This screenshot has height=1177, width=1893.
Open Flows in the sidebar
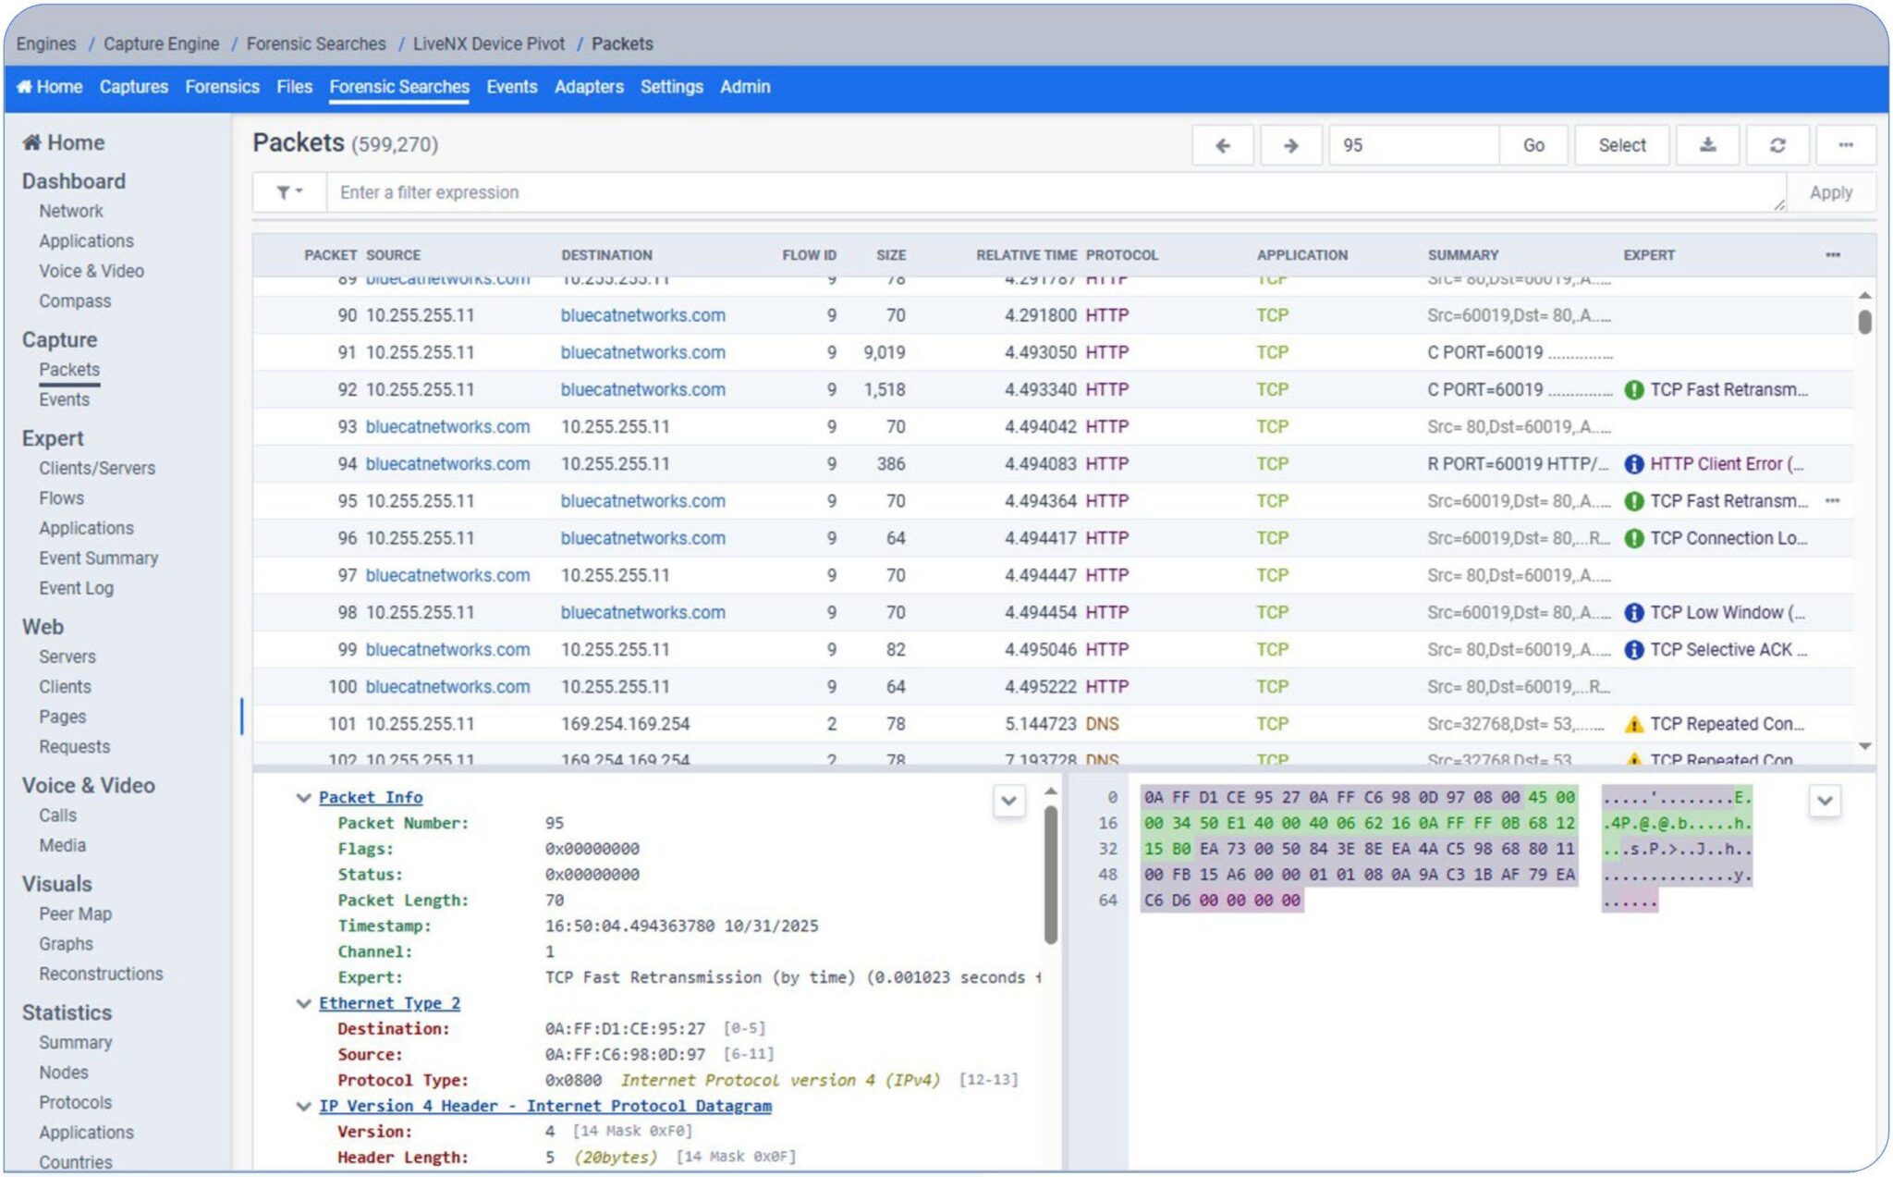pyautogui.click(x=61, y=498)
